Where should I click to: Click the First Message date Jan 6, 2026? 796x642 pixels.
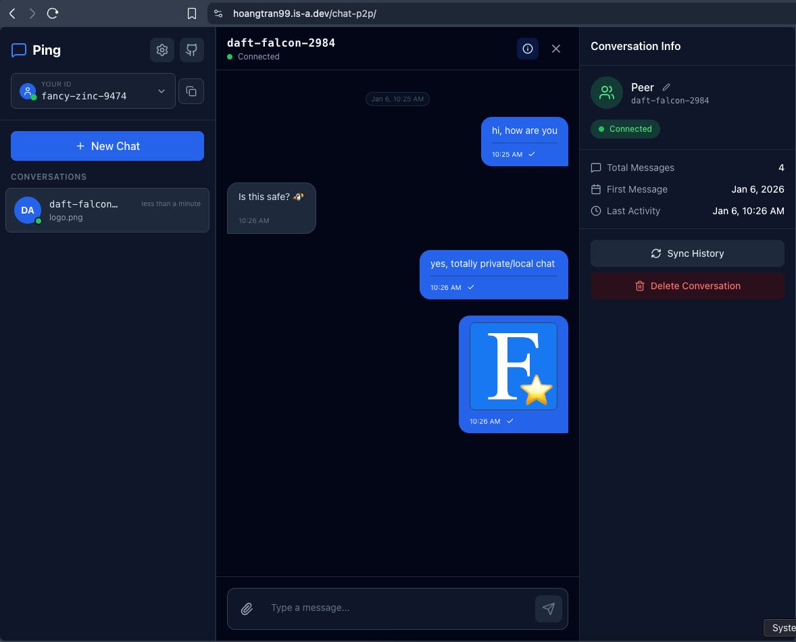[x=757, y=189]
